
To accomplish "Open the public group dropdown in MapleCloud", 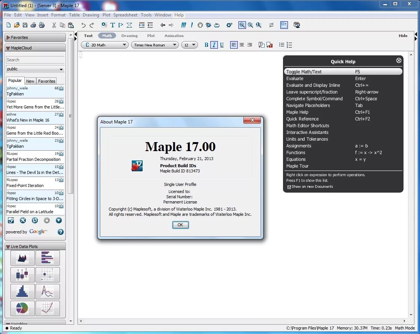I will click(x=35, y=69).
